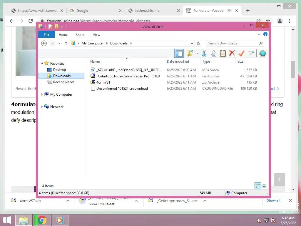Sort files by the Name column
The image size is (301, 226).
(x=127, y=62)
